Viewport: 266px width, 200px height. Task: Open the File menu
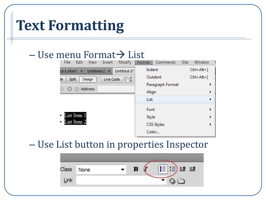[x=67, y=62]
